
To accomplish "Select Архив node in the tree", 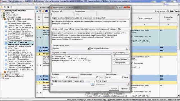I will 7,78.
